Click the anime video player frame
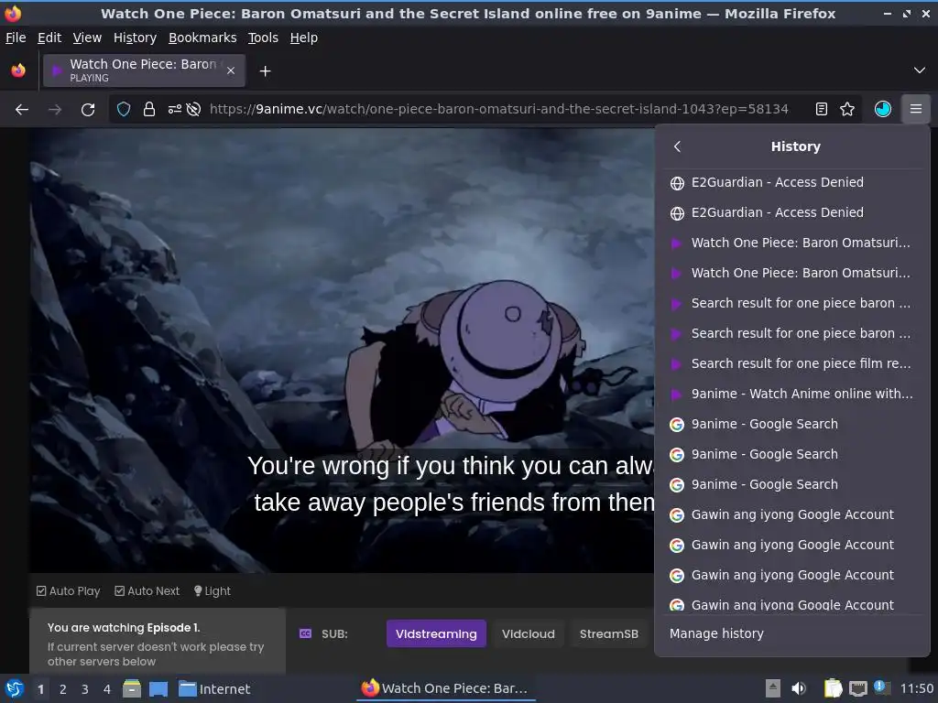Image resolution: width=938 pixels, height=703 pixels. tap(343, 351)
